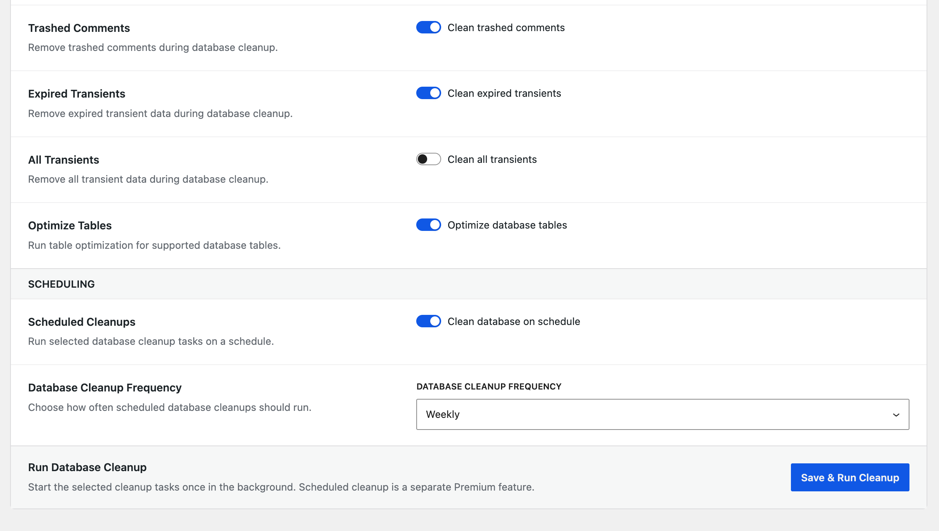Disable the Clean trashed comments toggle
Screen dimensions: 939x531
(x=428, y=28)
